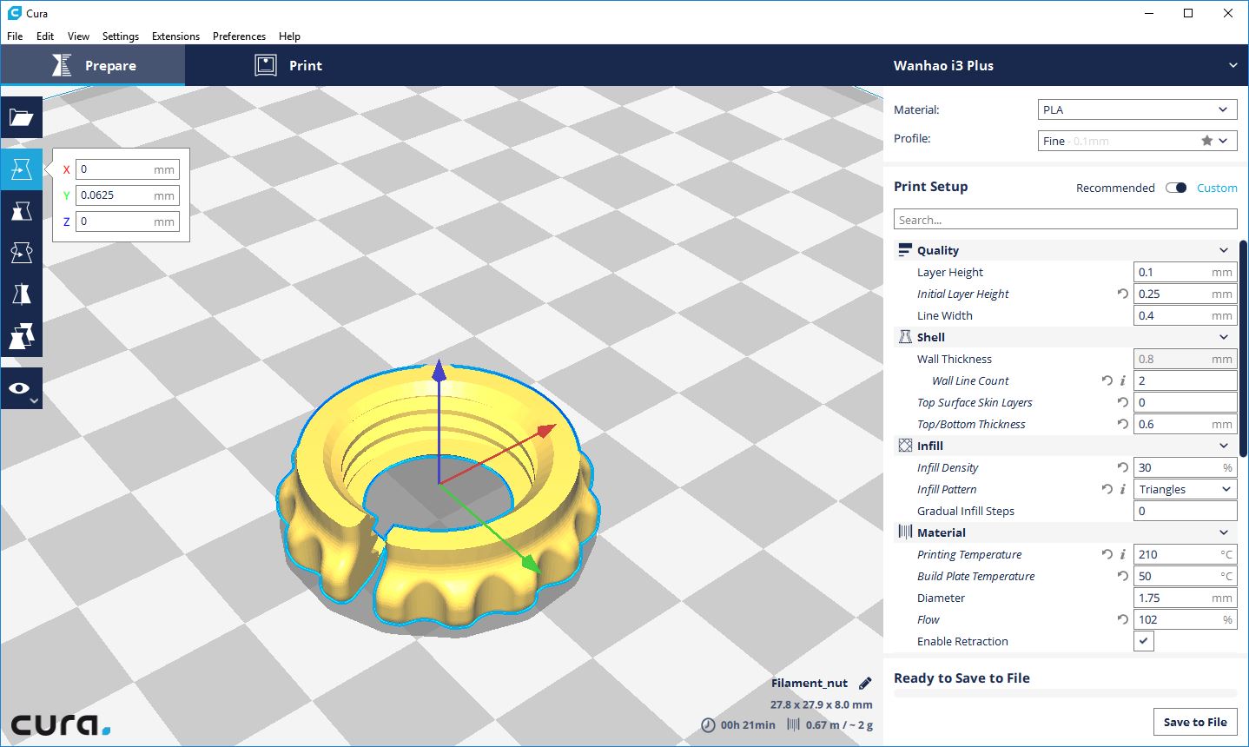Click the pencil icon beside Filament_nut
The width and height of the screenshot is (1249, 747).
pyautogui.click(x=865, y=683)
